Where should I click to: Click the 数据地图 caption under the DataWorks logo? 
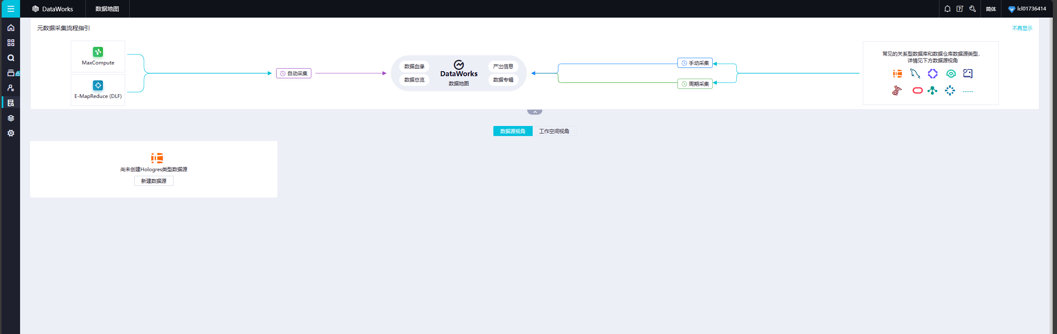tap(459, 84)
